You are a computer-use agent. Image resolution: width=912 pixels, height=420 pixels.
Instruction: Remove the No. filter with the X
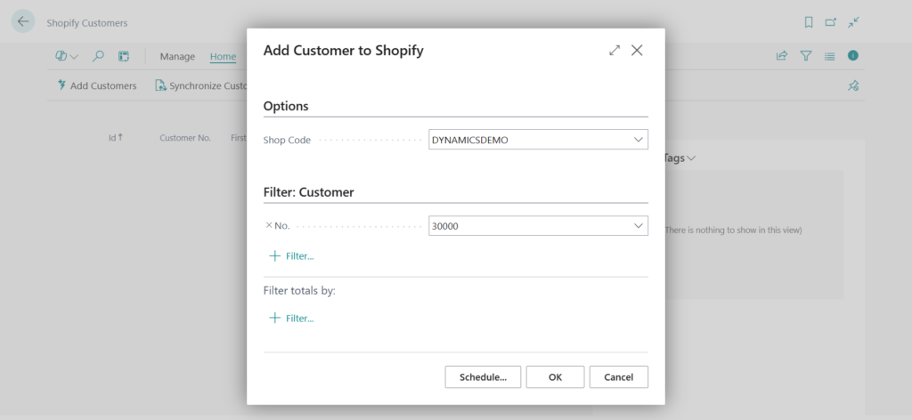pos(268,225)
